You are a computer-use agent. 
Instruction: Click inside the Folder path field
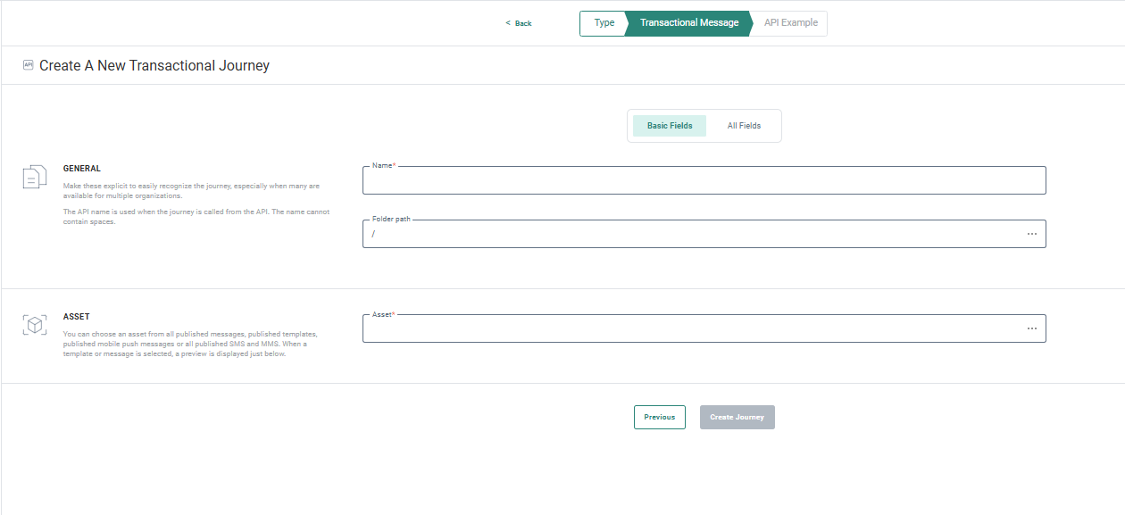(x=687, y=234)
